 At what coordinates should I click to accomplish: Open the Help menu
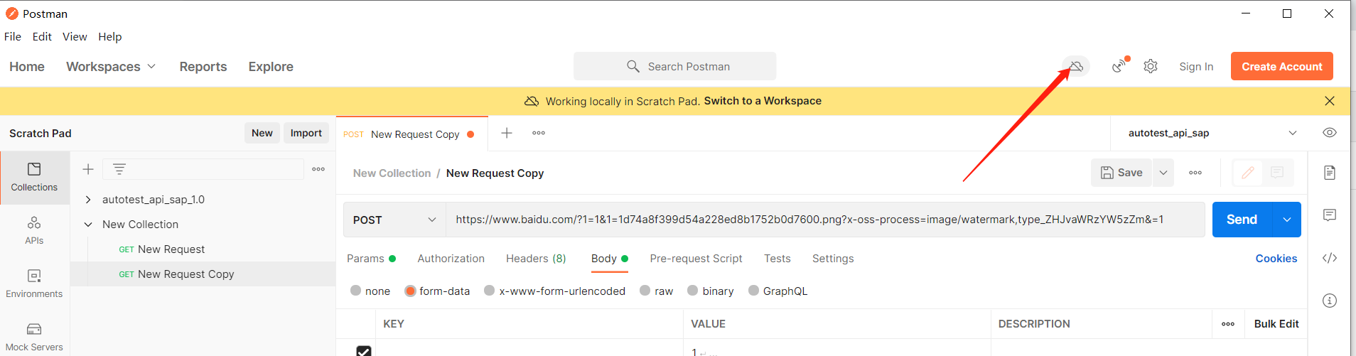click(110, 36)
